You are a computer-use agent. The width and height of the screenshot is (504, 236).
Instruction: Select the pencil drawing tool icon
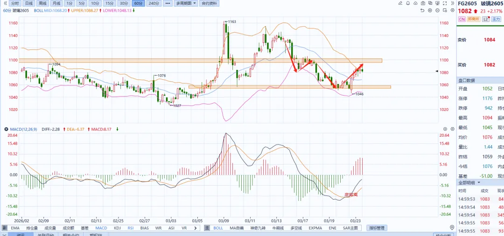[400, 3]
